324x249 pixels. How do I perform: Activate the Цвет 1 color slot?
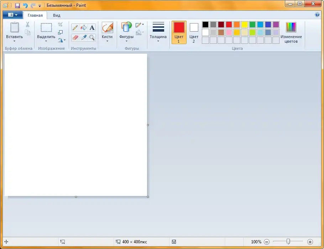(179, 32)
